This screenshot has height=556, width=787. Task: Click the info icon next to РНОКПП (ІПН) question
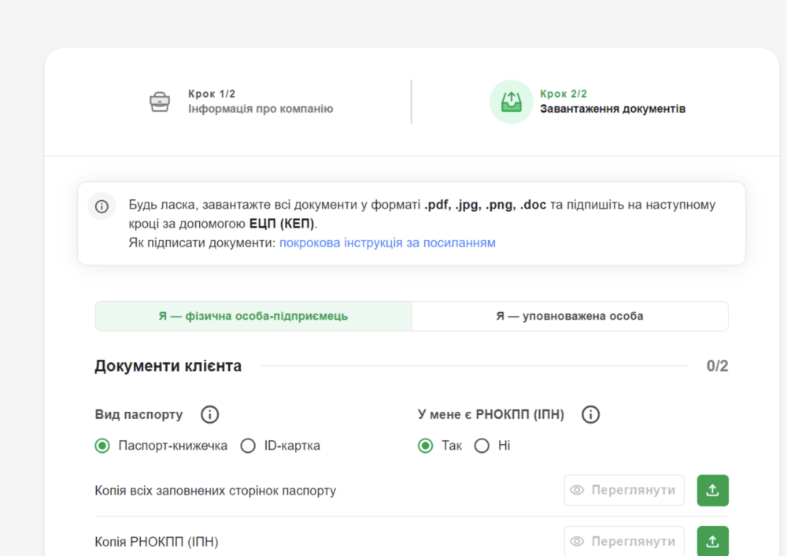(x=591, y=415)
